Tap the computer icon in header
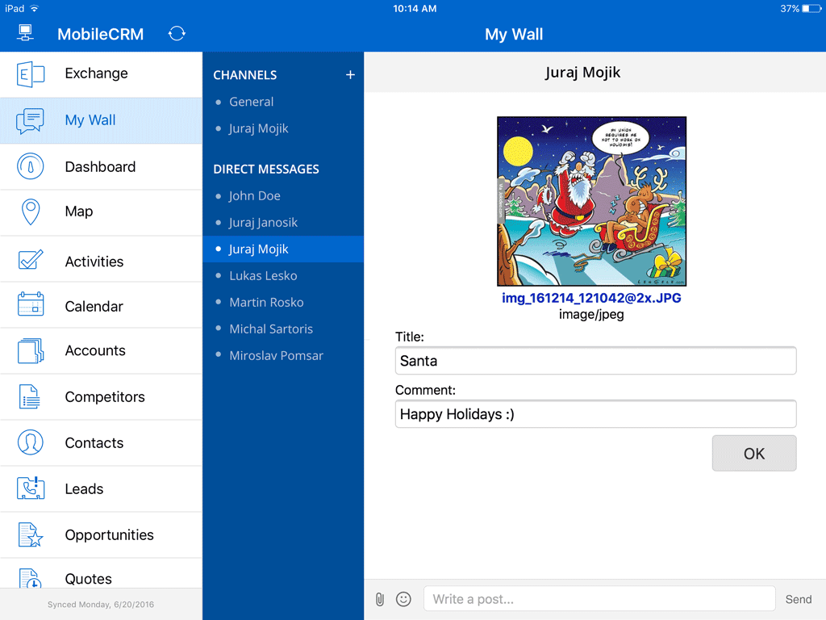The width and height of the screenshot is (826, 620). coord(25,33)
